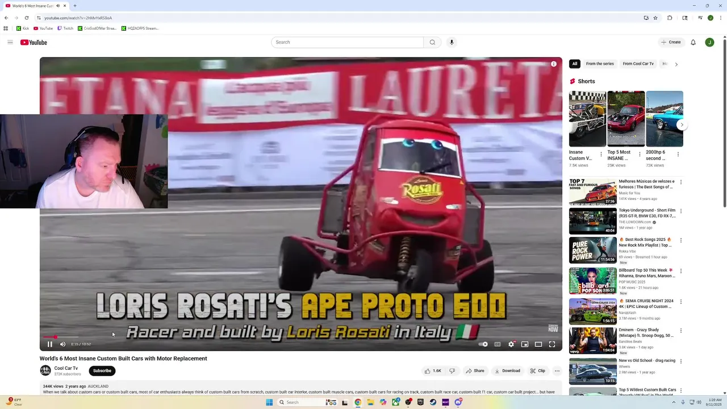Open options for 'Insane Custom V...' short
Screen dimensions: 727x409
point(601,155)
